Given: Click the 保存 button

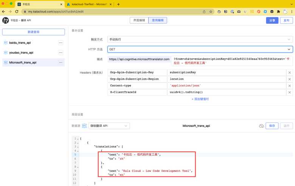Looking at the screenshot, I should coord(272,126).
